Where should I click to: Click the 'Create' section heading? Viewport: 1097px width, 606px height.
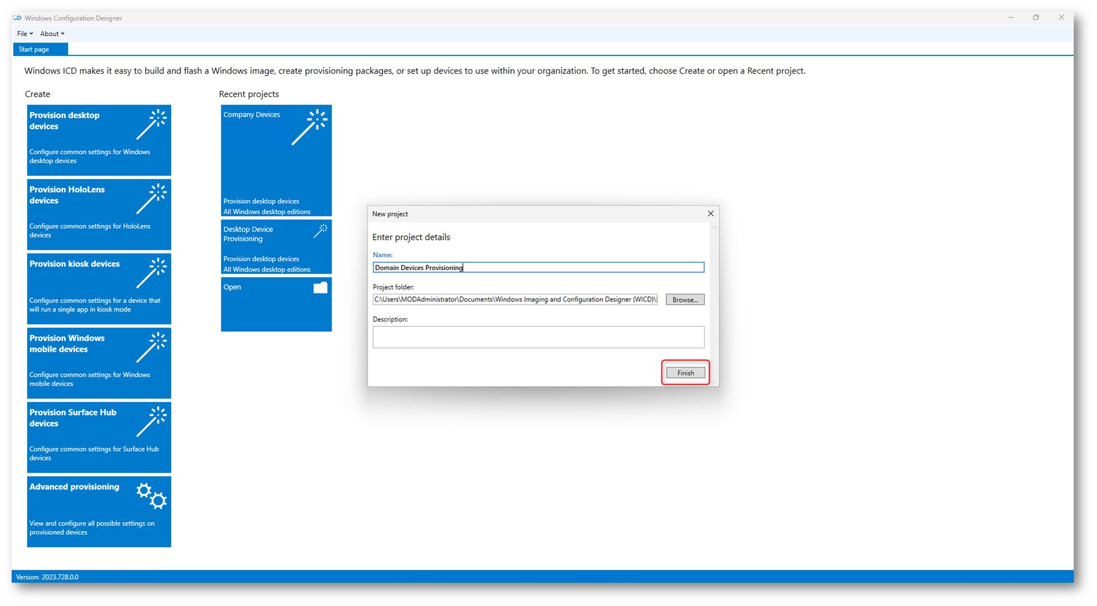point(38,94)
